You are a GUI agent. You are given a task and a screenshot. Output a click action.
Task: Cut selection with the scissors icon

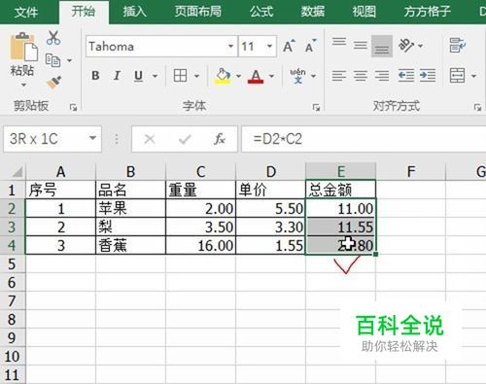[x=53, y=38]
